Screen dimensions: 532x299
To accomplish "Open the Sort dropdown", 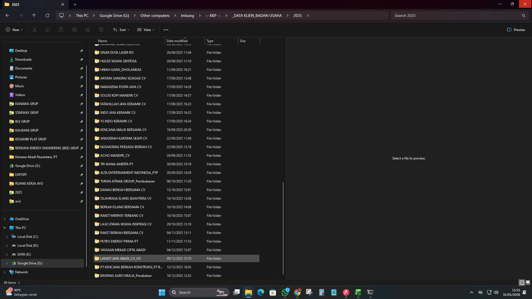I will [121, 30].
